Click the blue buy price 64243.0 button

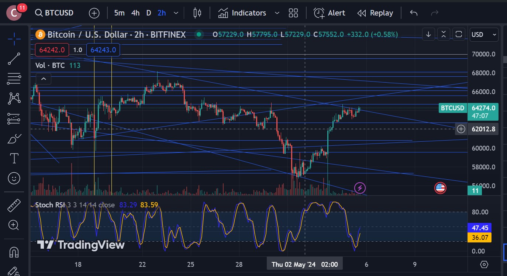coord(103,50)
